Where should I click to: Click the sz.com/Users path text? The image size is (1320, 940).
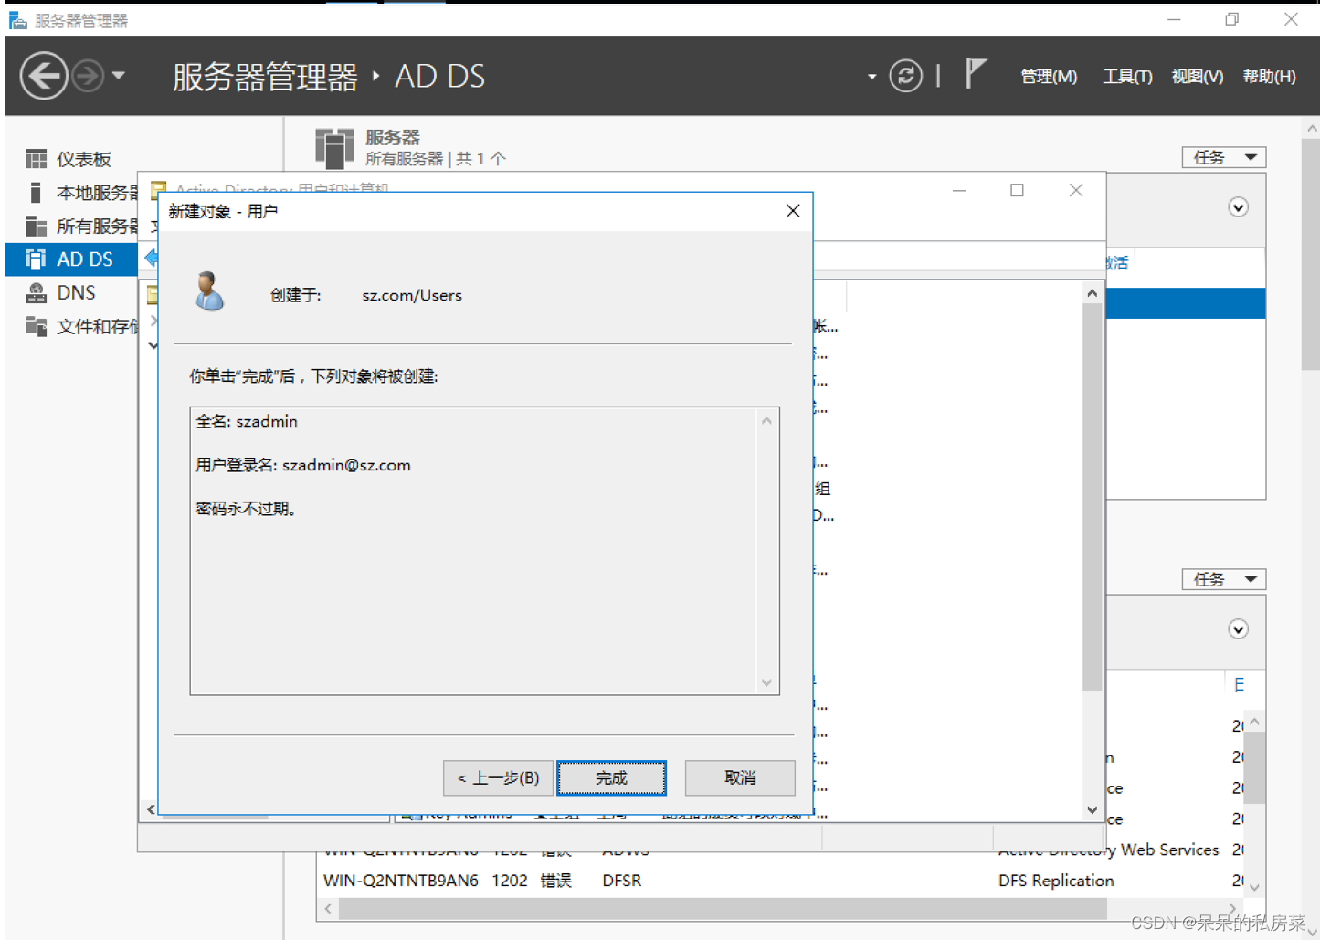coord(412,295)
